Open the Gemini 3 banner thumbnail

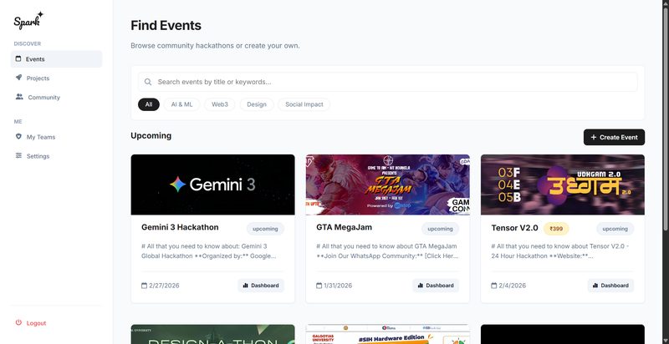[x=212, y=185]
